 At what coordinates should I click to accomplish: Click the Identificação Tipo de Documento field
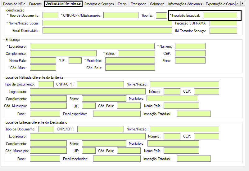[x=50, y=15]
